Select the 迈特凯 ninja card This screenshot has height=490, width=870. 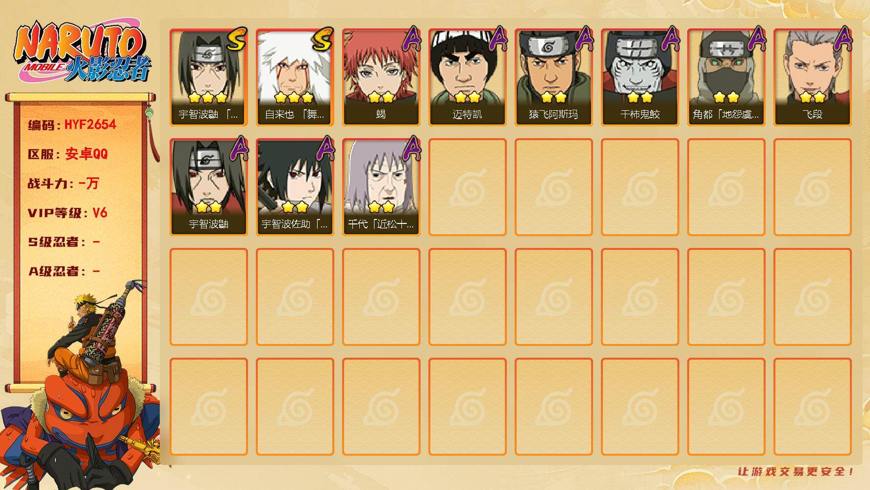(468, 77)
